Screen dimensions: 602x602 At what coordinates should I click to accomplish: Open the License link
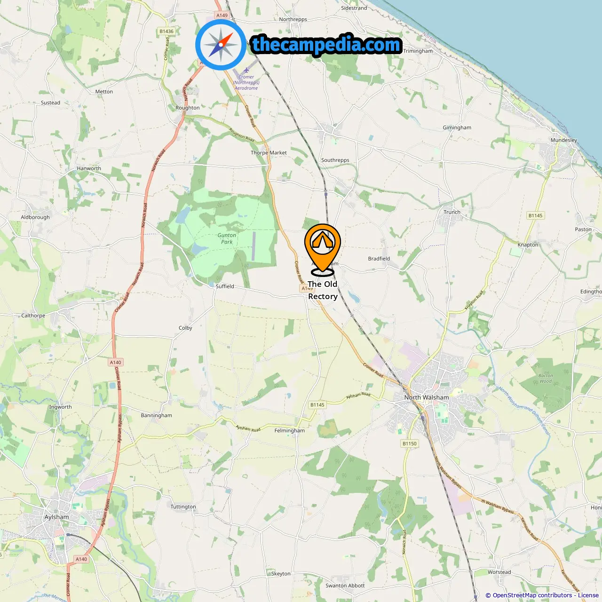tap(588, 595)
